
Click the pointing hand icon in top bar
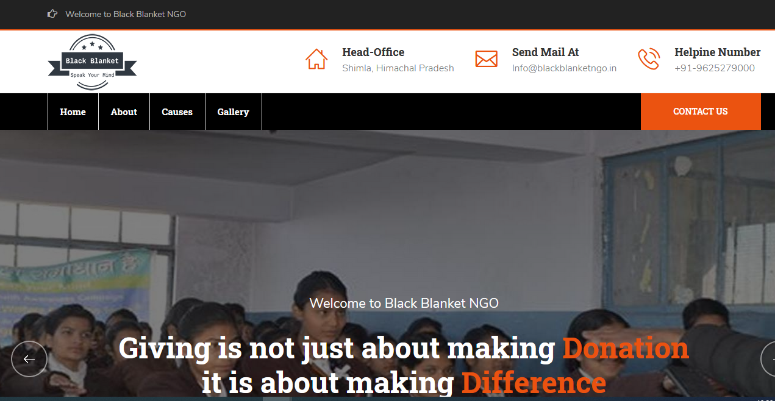(x=52, y=13)
